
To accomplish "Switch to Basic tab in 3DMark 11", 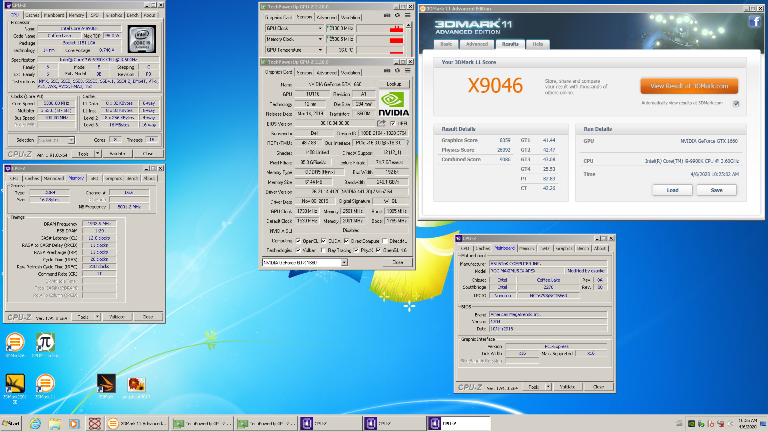I will (446, 44).
